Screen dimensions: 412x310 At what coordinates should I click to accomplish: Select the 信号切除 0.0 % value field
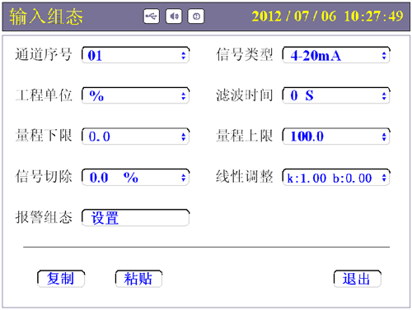[x=136, y=178]
